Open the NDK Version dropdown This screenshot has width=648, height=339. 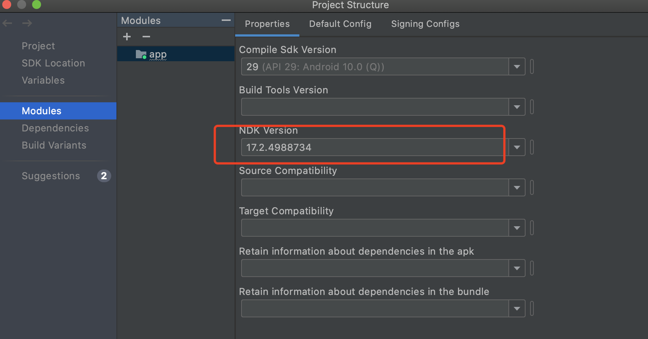point(517,147)
